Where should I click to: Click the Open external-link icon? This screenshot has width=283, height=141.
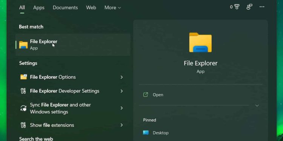146,95
